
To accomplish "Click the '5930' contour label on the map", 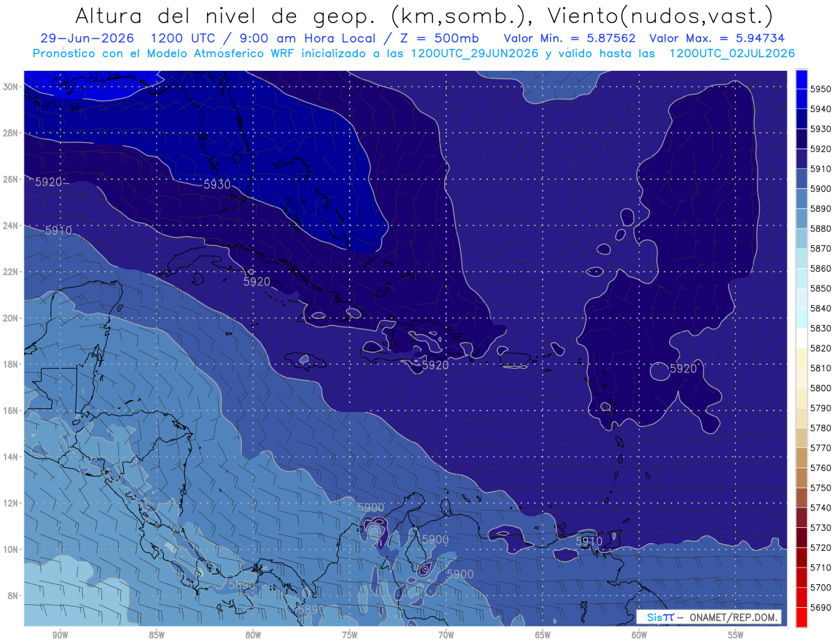I will 217,184.
